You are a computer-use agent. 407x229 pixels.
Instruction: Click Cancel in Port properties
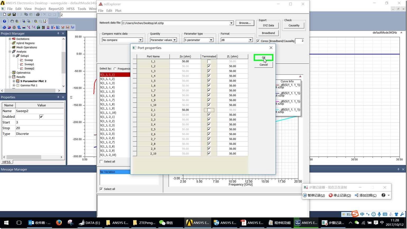[x=263, y=65]
